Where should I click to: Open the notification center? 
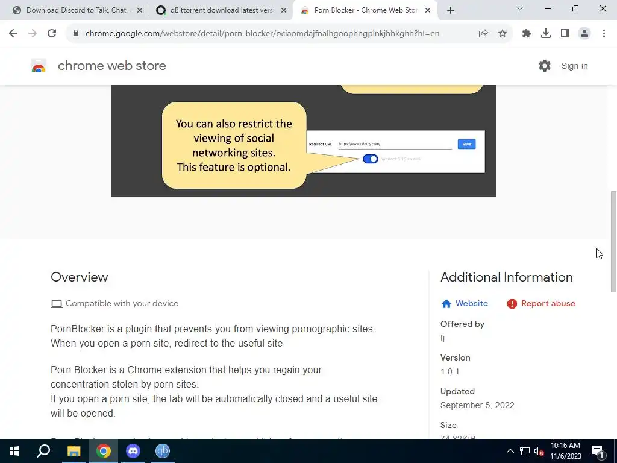pos(598,451)
